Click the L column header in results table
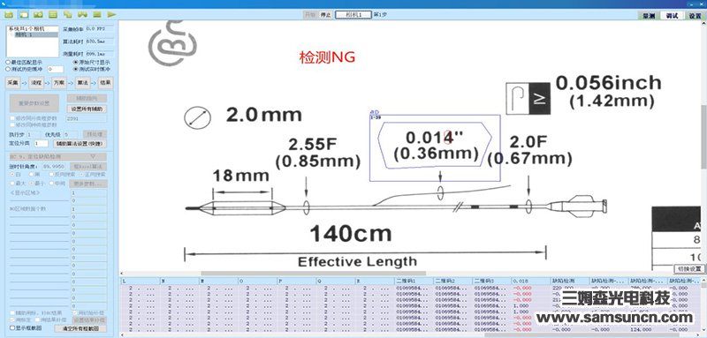The image size is (707, 338). click(141, 281)
